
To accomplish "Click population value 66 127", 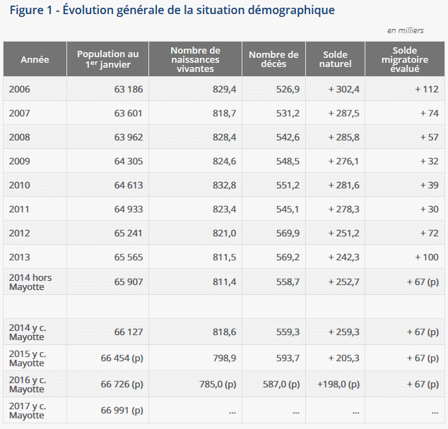I will point(129,332).
